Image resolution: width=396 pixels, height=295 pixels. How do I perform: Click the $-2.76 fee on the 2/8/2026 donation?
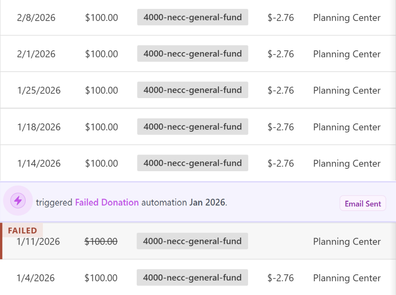(x=281, y=17)
